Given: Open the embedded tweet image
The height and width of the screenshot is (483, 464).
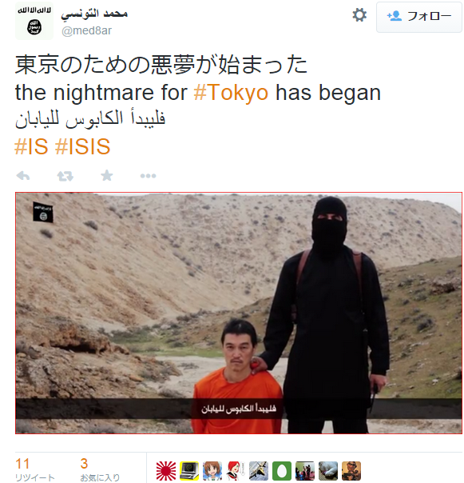Looking at the screenshot, I should (239, 313).
